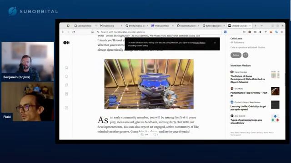Dismiss the Medium cookie notice
The height and width of the screenshot is (163, 291).
215,43
